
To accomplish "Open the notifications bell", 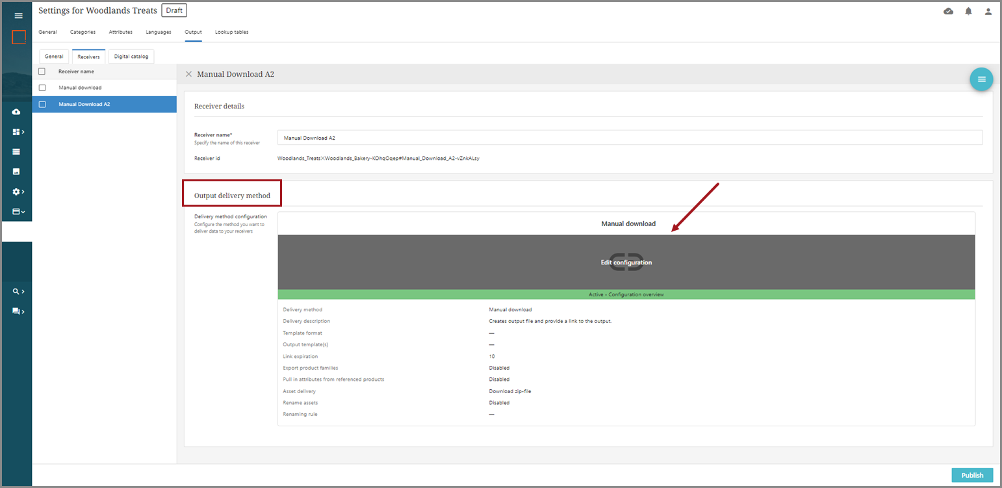I will (x=968, y=12).
